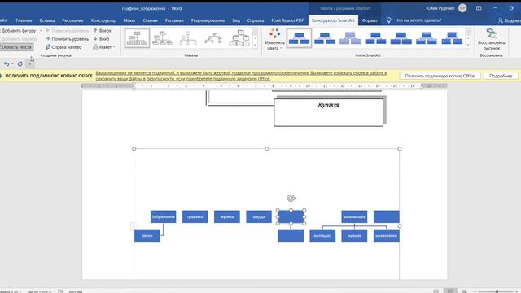
Task: Select the first organization chart layout thumbnail
Action: [137, 38]
